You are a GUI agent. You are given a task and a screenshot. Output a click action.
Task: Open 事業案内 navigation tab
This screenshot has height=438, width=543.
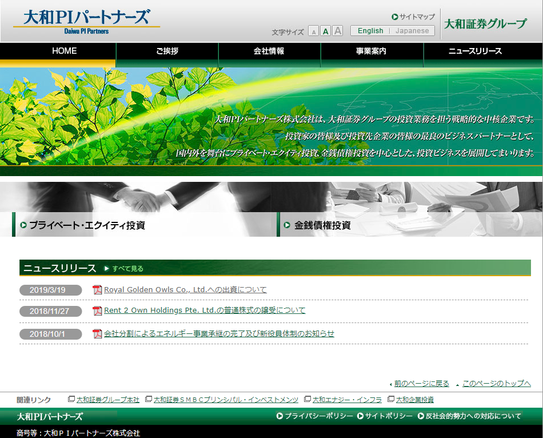point(372,55)
